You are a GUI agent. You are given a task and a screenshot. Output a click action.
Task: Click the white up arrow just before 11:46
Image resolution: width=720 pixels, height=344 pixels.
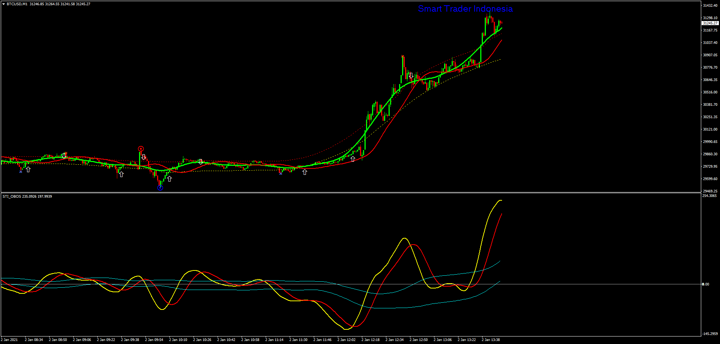click(x=305, y=172)
